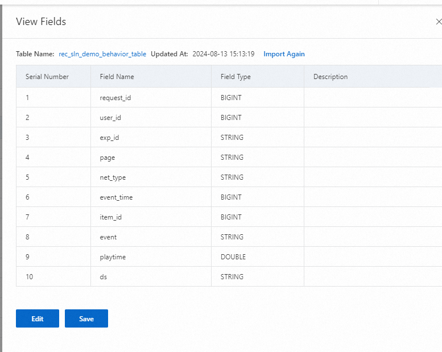Viewport: 442px width, 352px height.
Task: Click the Description column header
Action: click(x=331, y=77)
